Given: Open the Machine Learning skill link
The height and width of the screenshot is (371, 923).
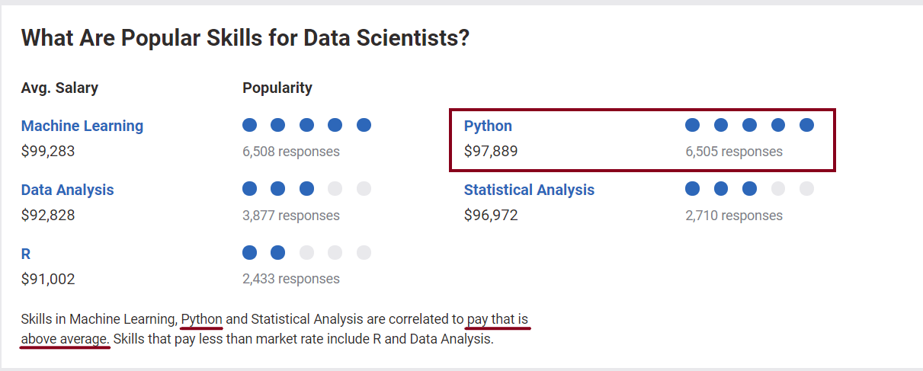Looking at the screenshot, I should coord(82,126).
